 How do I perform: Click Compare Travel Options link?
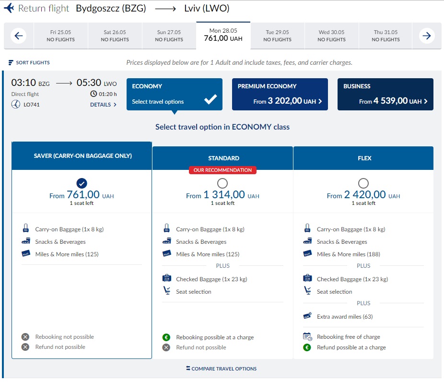pos(222,369)
